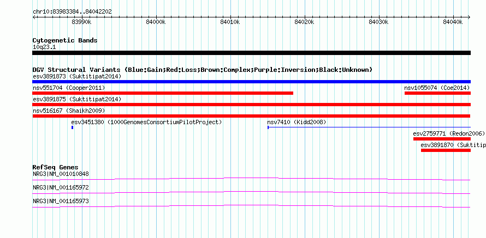Open nsv516167 (Shaikh2009) variant label

[x=69, y=111]
